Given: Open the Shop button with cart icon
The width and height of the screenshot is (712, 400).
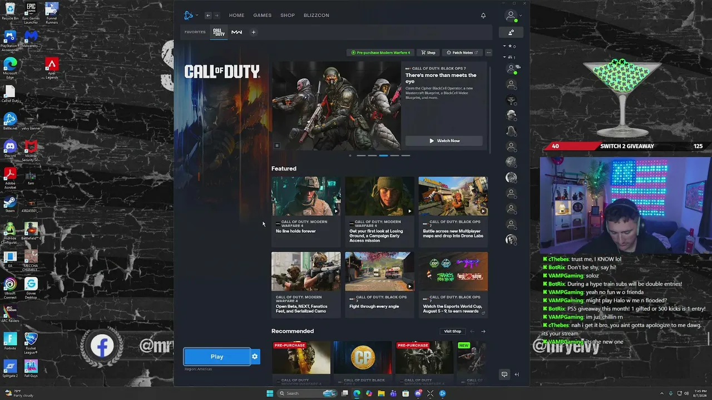Looking at the screenshot, I should 428,53.
